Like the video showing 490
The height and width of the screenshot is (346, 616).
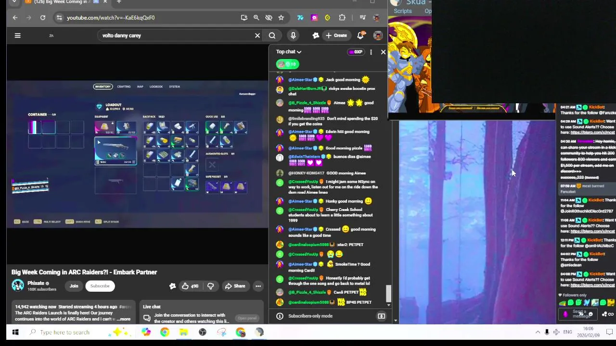point(190,286)
